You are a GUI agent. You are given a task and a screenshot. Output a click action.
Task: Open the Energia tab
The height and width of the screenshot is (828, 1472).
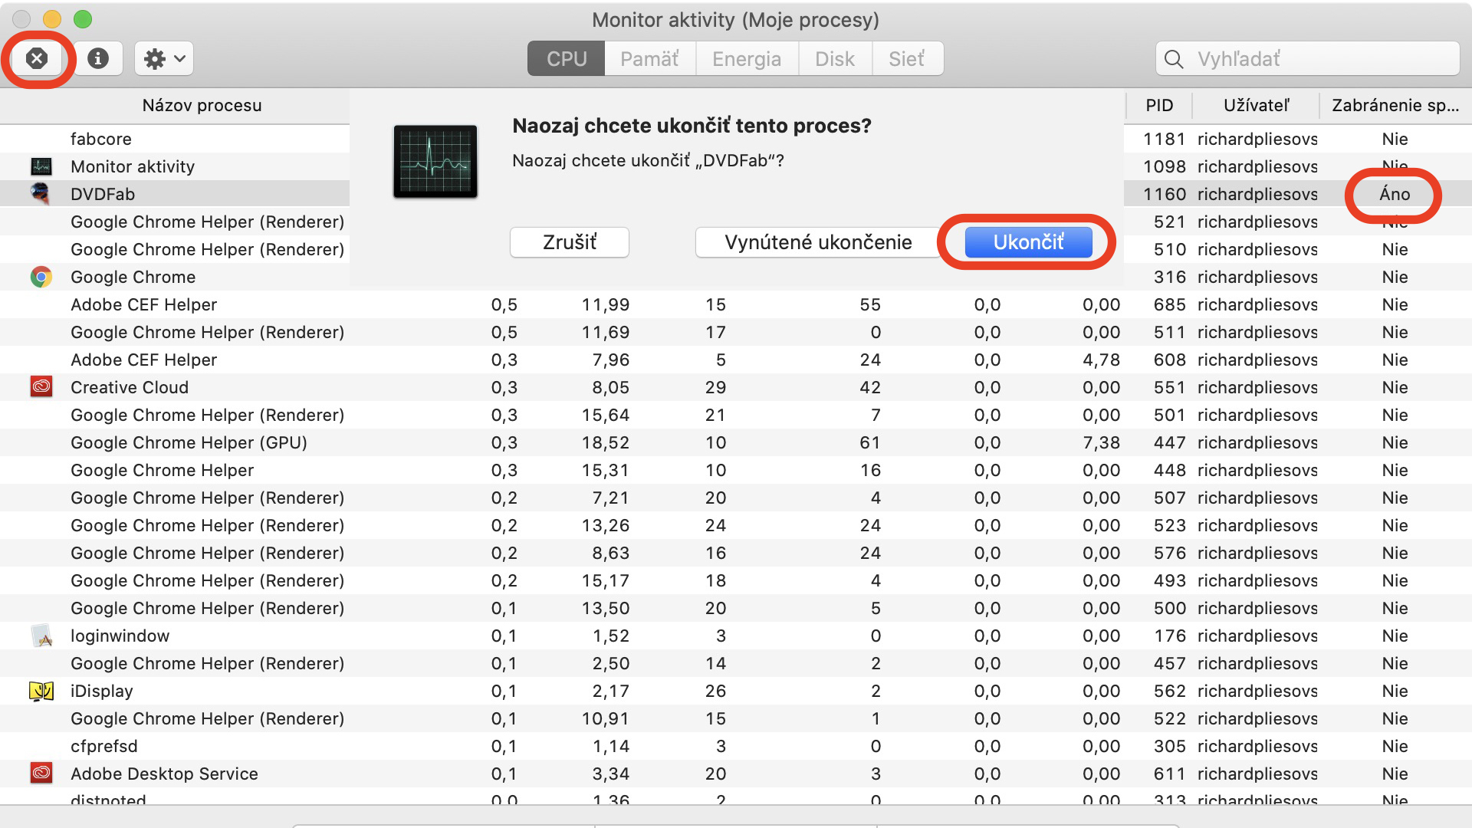click(747, 59)
